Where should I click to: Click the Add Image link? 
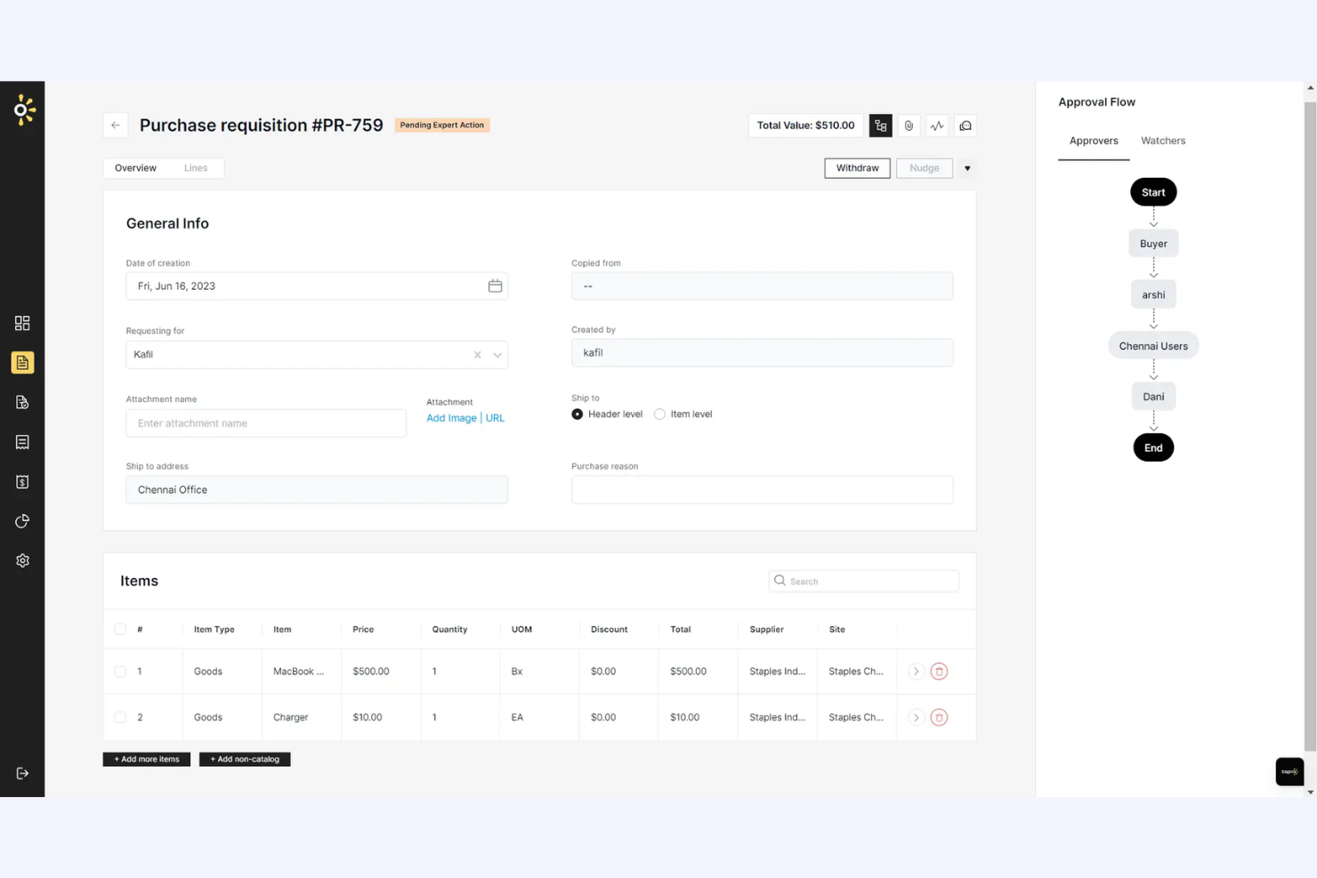tap(450, 417)
